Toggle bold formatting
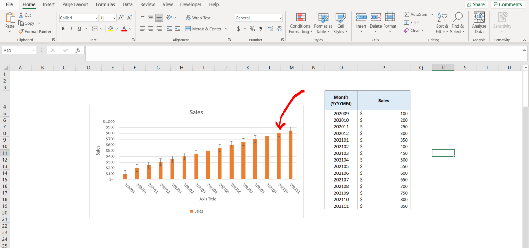The image size is (529, 248). click(63, 28)
